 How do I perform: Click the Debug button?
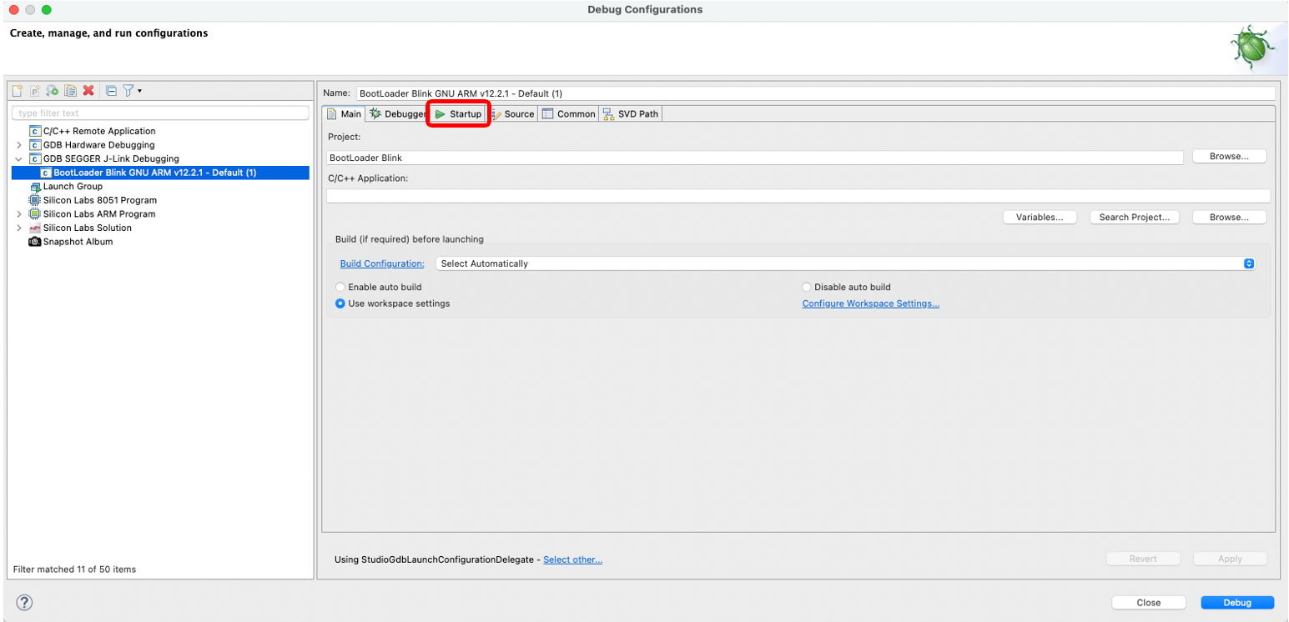tap(1237, 603)
